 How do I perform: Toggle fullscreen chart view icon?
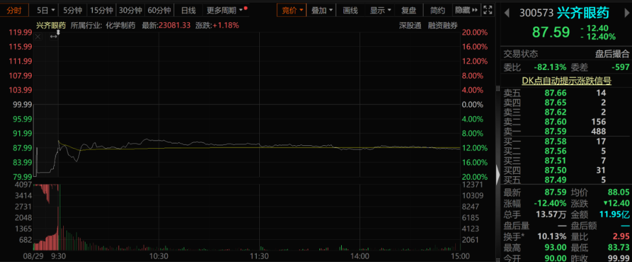pos(487,11)
